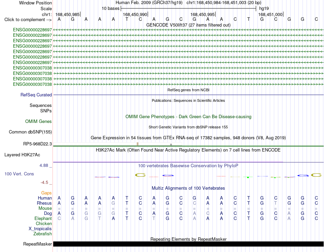Open the H3K27Ac Mark track title
Viewport: 324px width, 252px height.
(188, 150)
